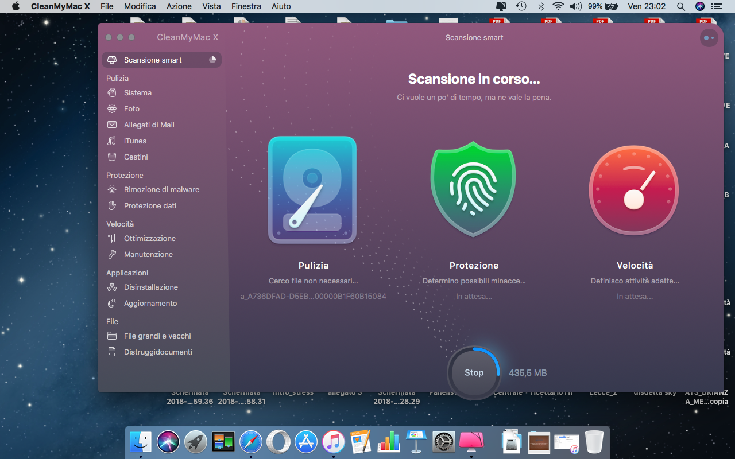The image size is (735, 459).
Task: Open Notification Center list icon
Action: pos(716,6)
